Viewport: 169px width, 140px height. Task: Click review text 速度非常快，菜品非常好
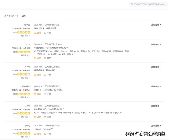[x=45, y=28]
